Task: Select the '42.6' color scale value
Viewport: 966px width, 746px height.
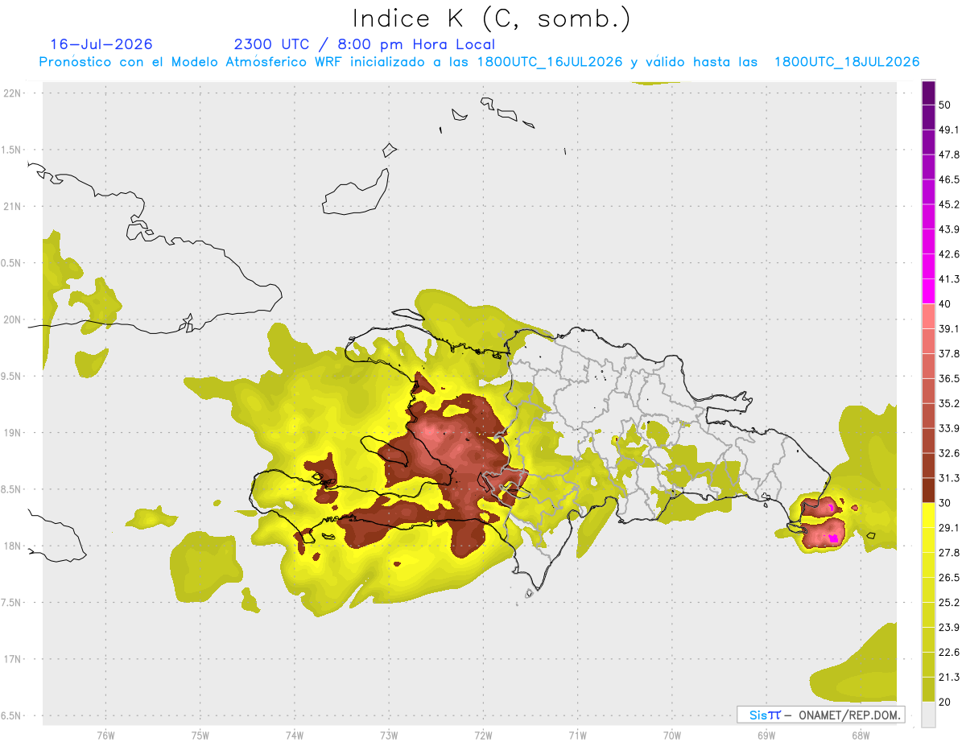Action: [x=949, y=254]
